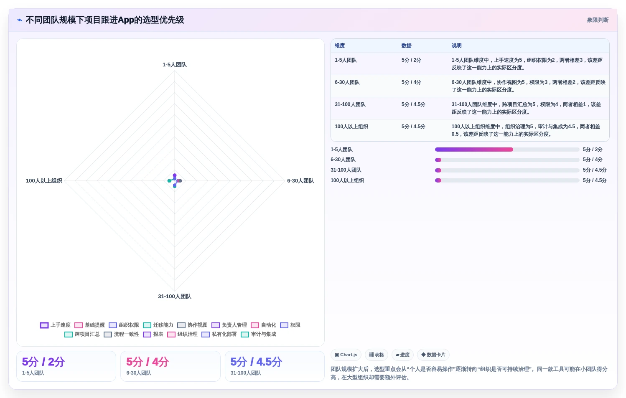Toggle the 基础提醒 legend item

point(90,325)
